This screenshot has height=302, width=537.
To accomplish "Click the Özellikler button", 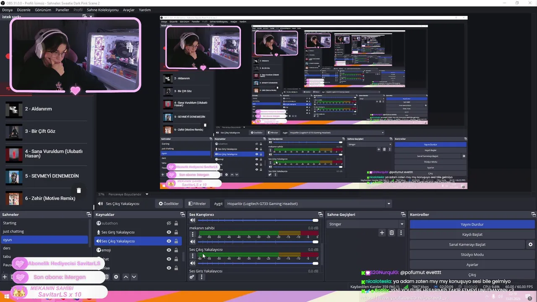I will pos(169,204).
